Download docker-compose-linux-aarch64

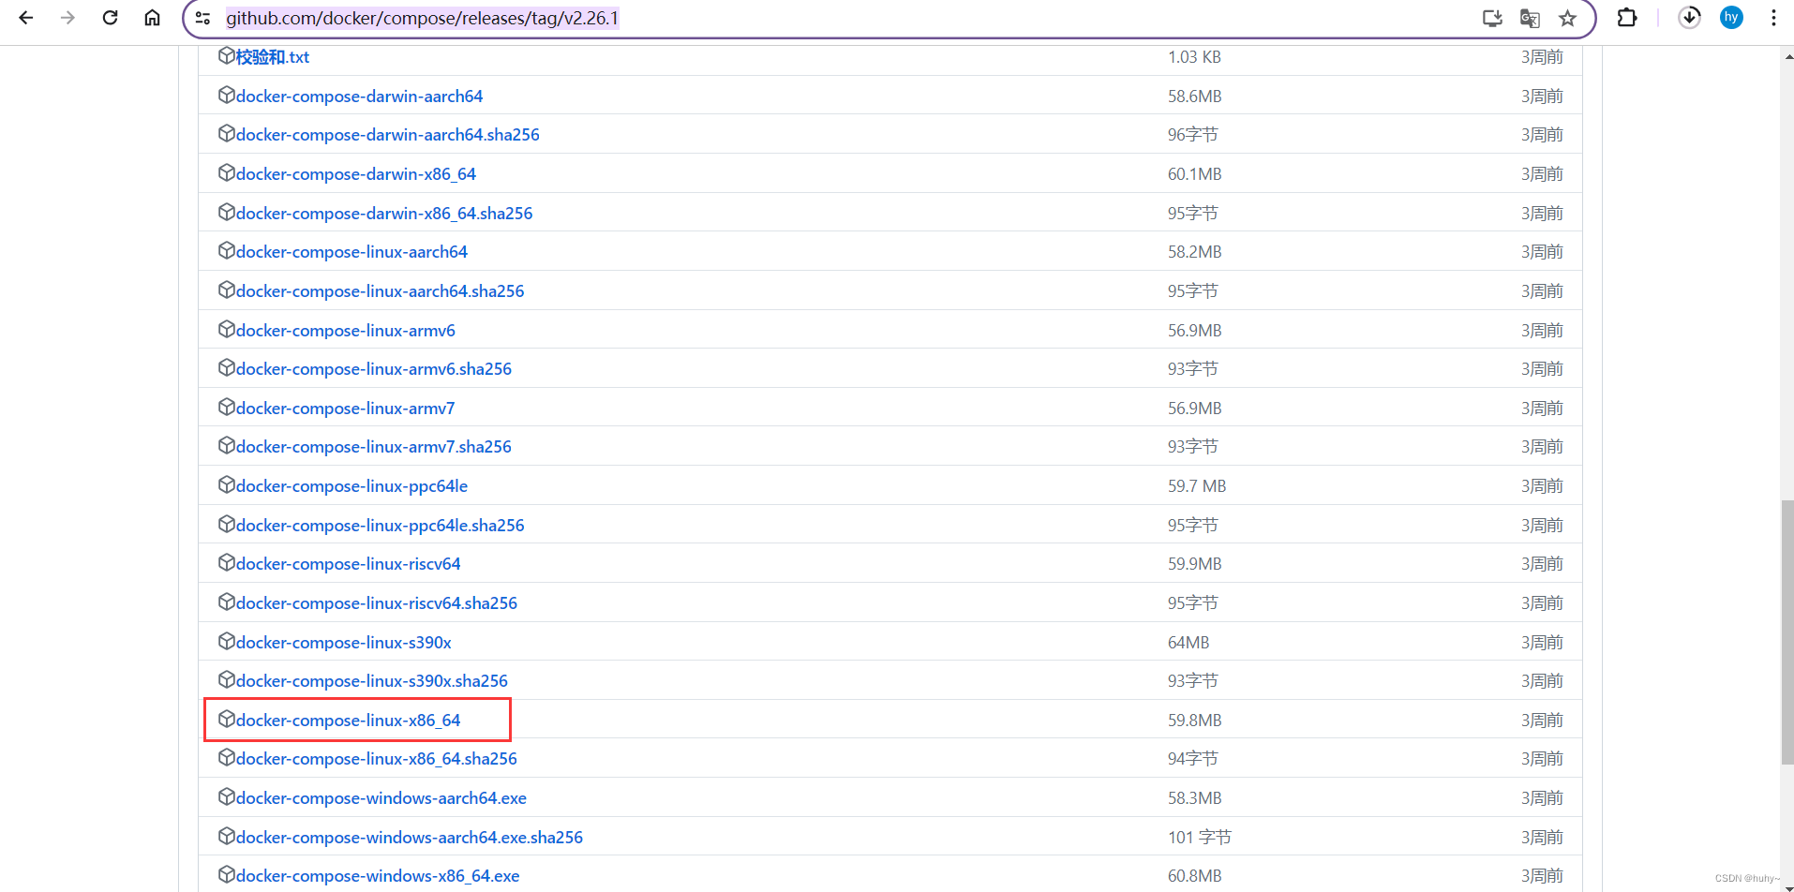pos(351,252)
